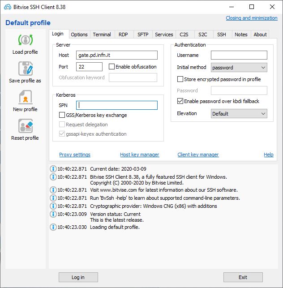Toggle the gssapi-keyex authentication checkbox
The height and width of the screenshot is (288, 283).
click(x=62, y=134)
